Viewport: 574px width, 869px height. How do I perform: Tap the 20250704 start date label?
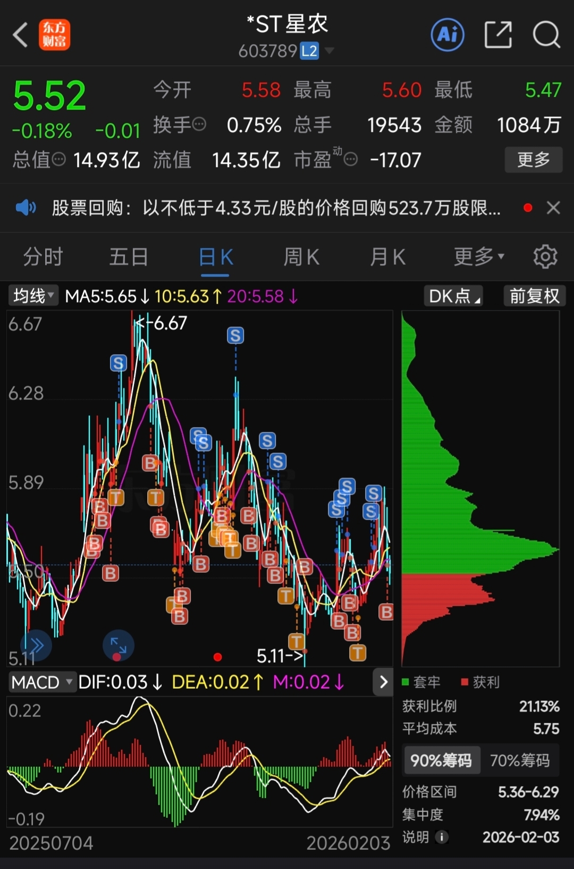(x=51, y=843)
